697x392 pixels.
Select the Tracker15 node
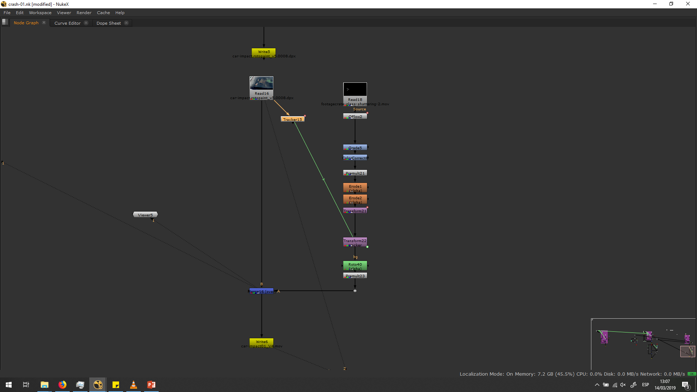292,119
